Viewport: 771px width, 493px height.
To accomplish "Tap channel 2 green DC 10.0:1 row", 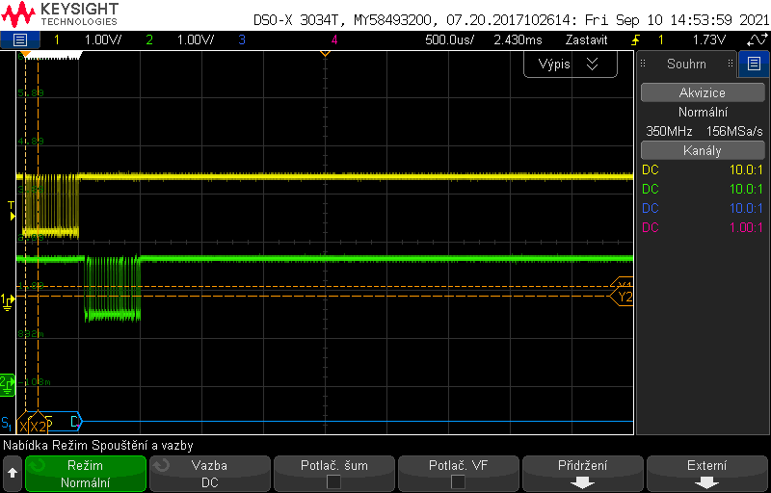I will (703, 189).
